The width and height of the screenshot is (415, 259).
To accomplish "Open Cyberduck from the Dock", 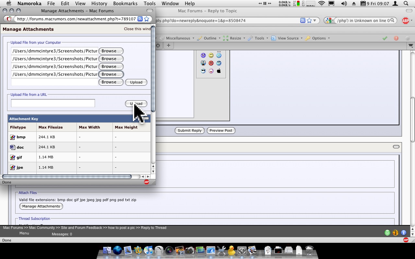I will 231,250.
